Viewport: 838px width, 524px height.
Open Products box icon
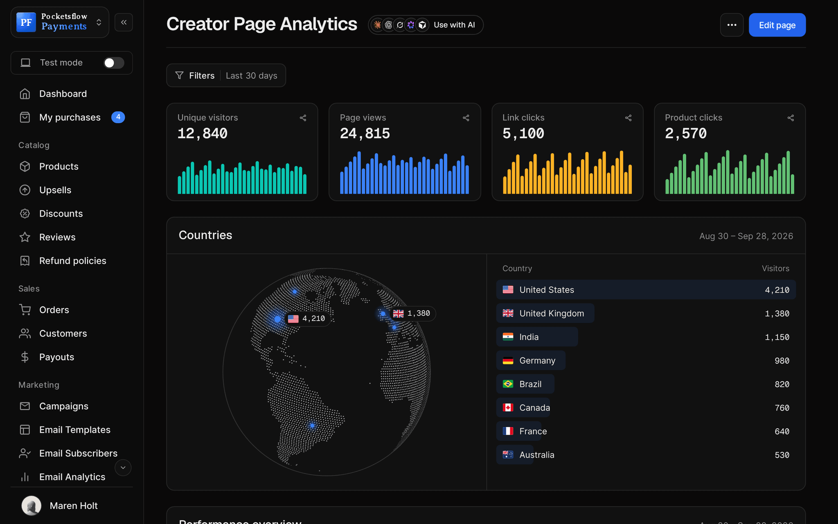tap(25, 167)
